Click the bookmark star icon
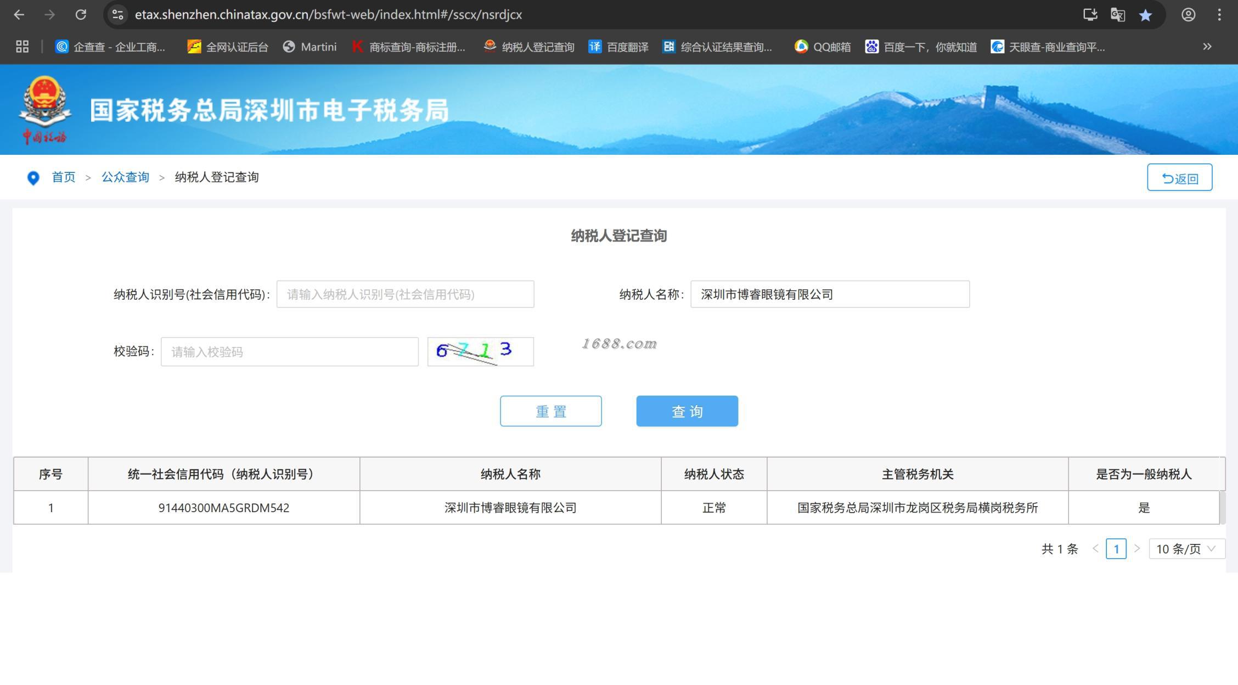This screenshot has height=685, width=1238. point(1145,15)
